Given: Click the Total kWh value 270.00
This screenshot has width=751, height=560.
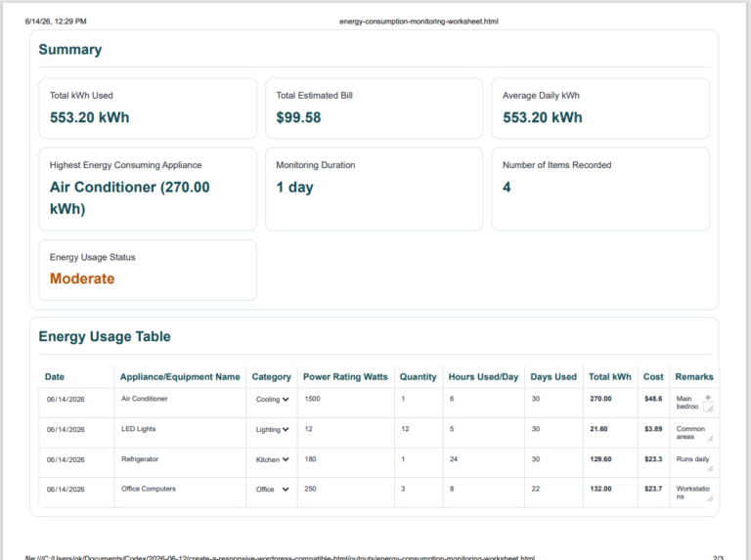Looking at the screenshot, I should 600,399.
